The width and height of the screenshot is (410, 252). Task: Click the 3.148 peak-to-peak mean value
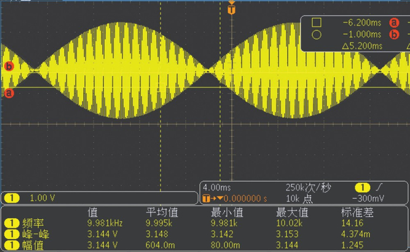pyautogui.click(x=156, y=234)
